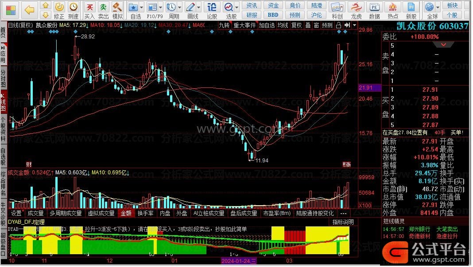
Task: Switch to 多周期成交量 tab
Action: [x=66, y=213]
